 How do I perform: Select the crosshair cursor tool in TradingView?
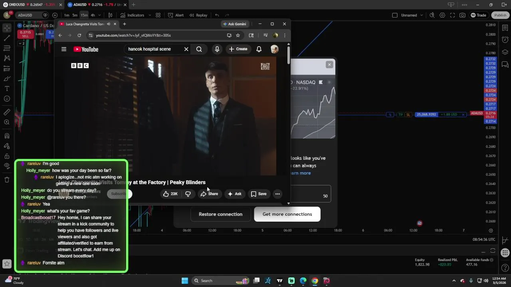7,28
